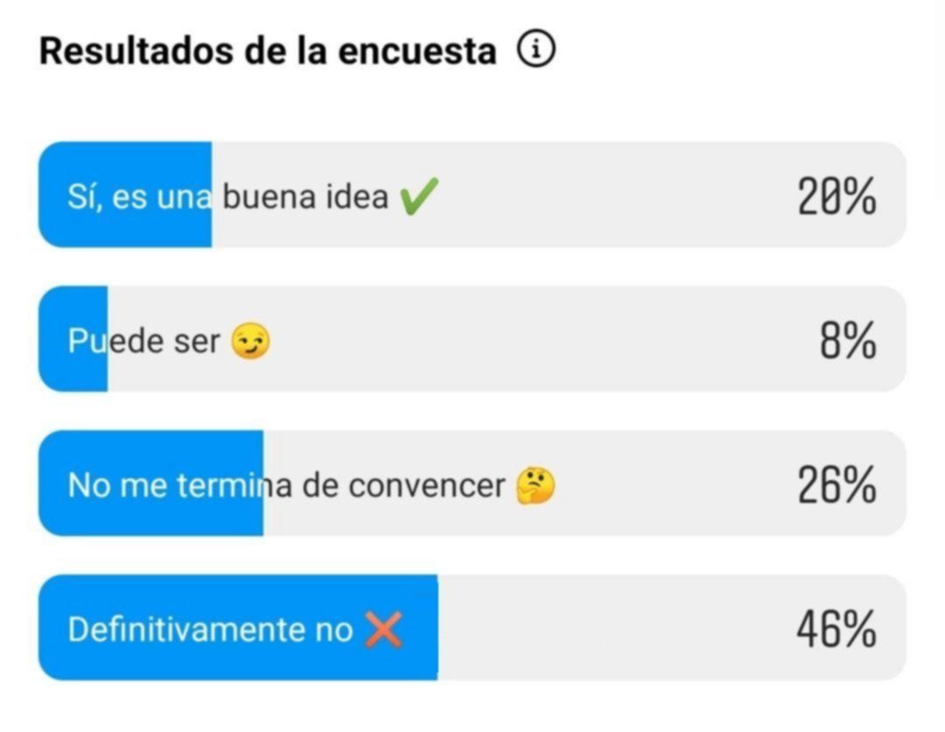Click the green checkmark emoji
The height and width of the screenshot is (732, 945).
pyautogui.click(x=418, y=199)
